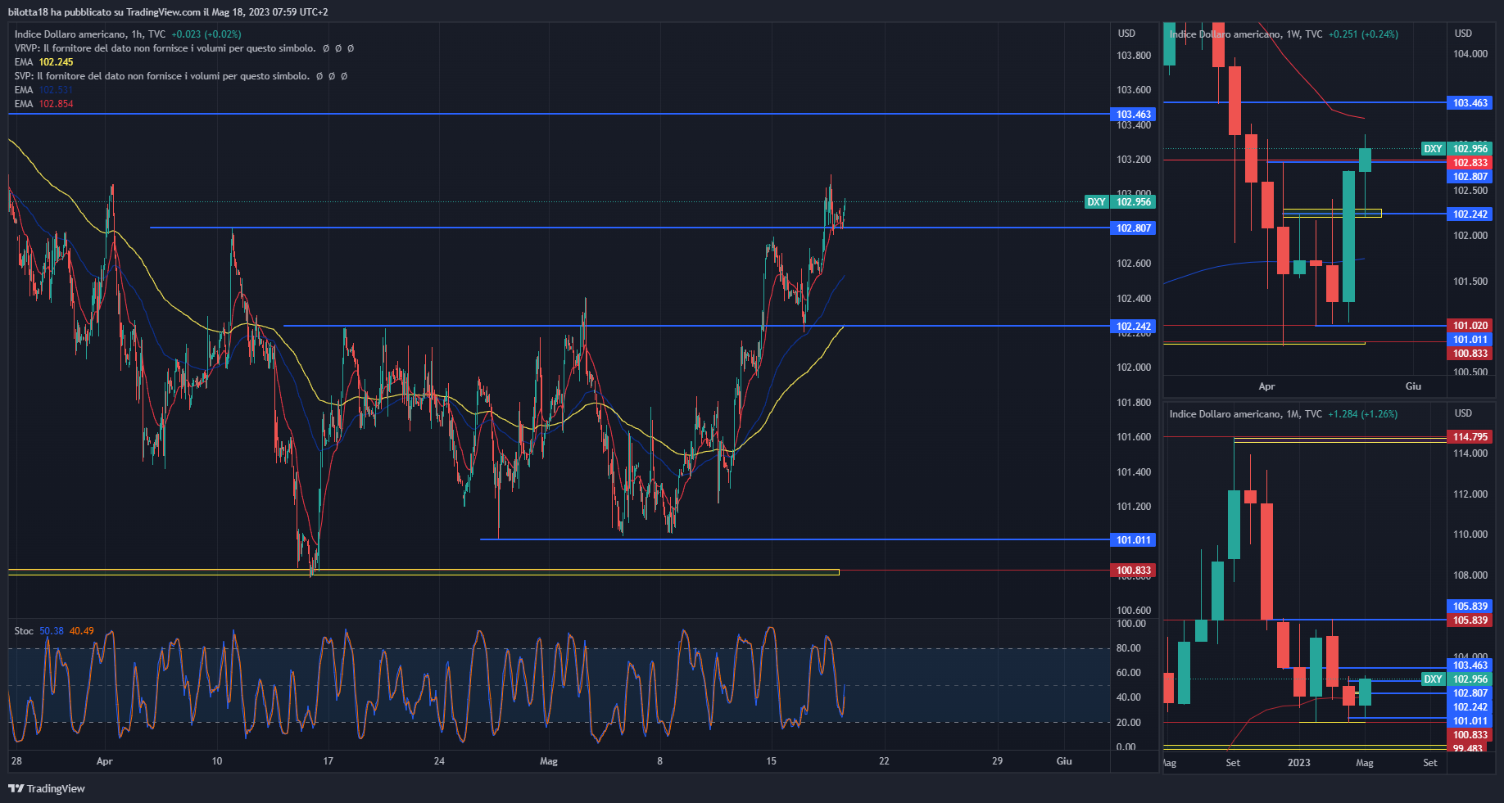The width and height of the screenshot is (1504, 803).
Task: Click the red 100.833 level label on the 1h chart
Action: coord(1134,571)
